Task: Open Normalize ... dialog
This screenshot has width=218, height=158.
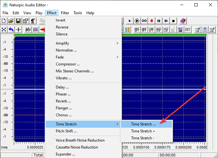Action: point(83,50)
